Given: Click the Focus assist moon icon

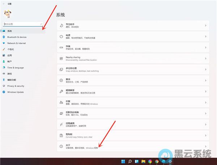Looking at the screenshot, I should click(61, 26).
